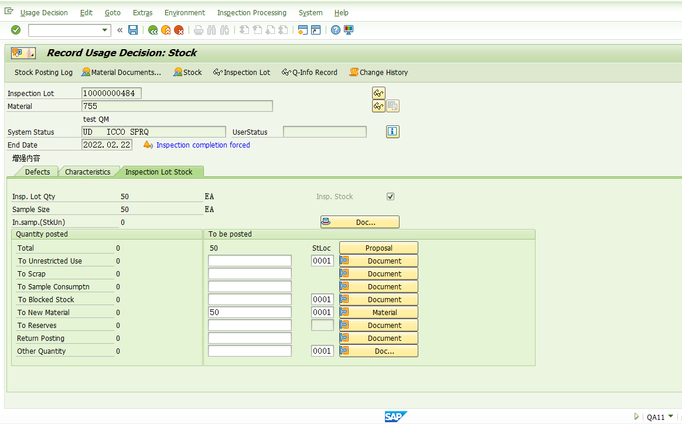Open the Q-Info Record button

point(309,72)
